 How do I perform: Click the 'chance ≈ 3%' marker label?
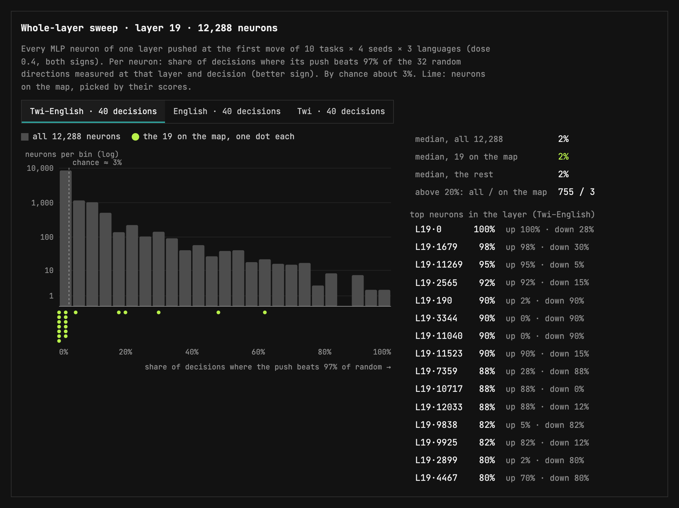pos(97,163)
